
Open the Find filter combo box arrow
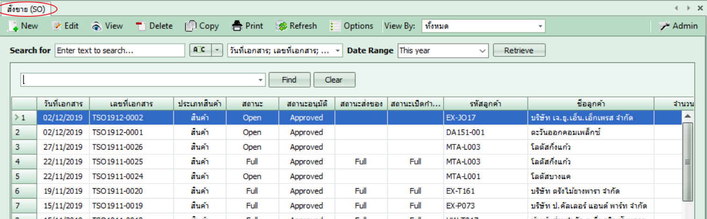pyautogui.click(x=260, y=80)
